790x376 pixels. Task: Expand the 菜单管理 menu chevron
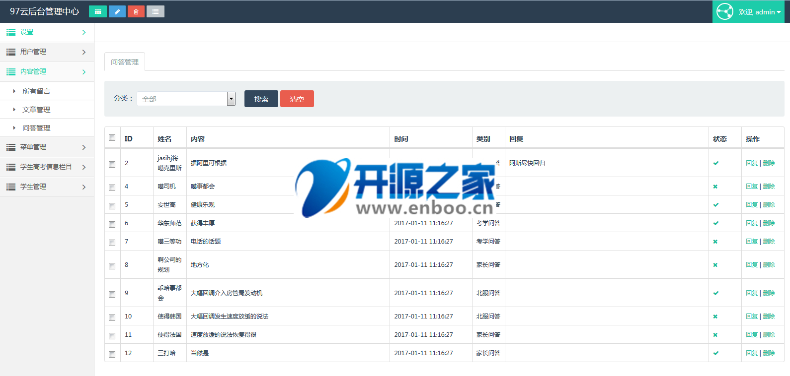point(84,147)
